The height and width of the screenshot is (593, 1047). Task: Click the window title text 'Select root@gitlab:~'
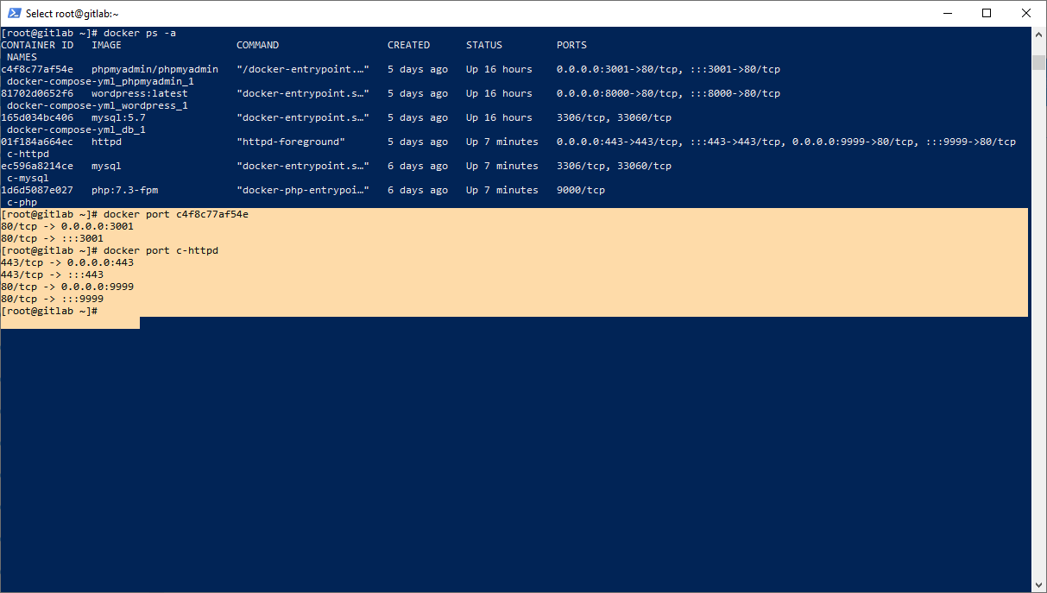[x=73, y=14]
